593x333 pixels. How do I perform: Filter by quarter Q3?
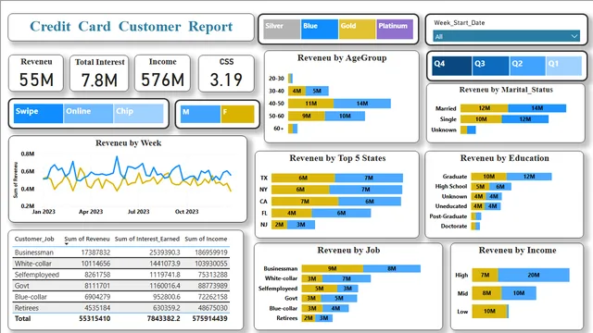[x=490, y=66]
